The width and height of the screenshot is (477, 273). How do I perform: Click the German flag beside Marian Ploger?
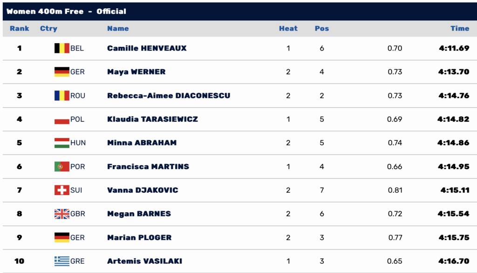(x=61, y=237)
